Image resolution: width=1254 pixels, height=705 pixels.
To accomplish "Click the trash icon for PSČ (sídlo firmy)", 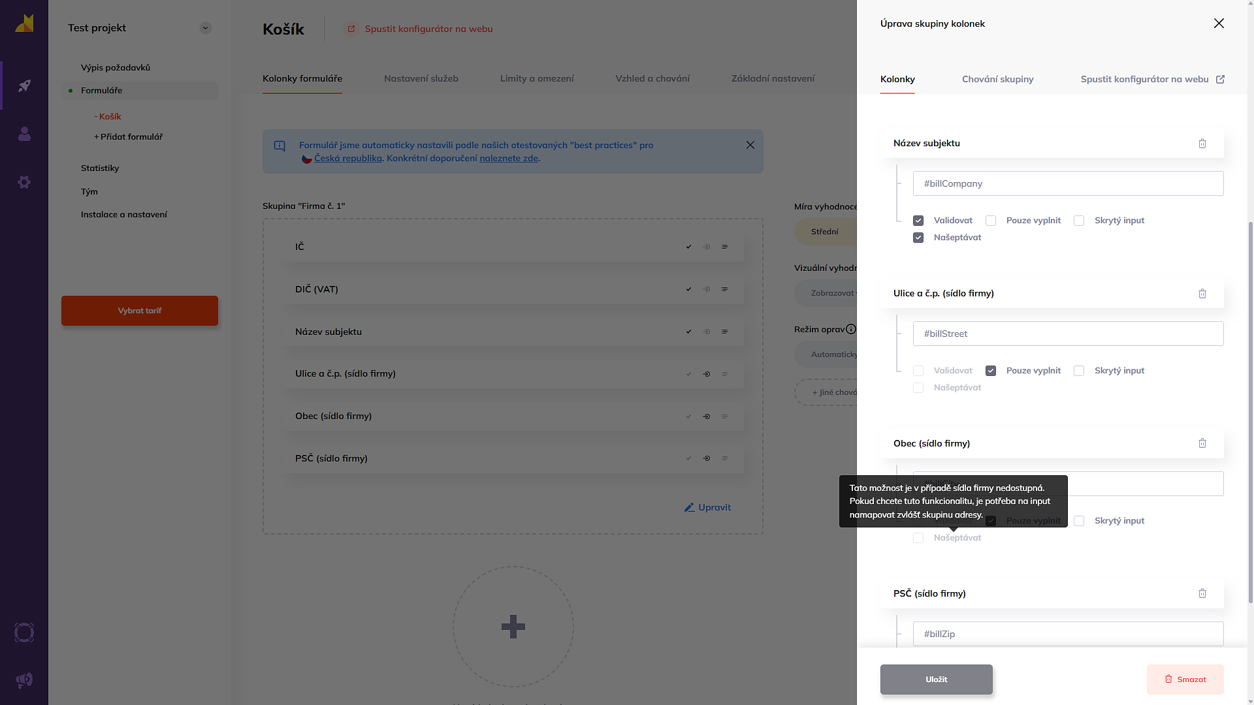I will (x=1202, y=593).
